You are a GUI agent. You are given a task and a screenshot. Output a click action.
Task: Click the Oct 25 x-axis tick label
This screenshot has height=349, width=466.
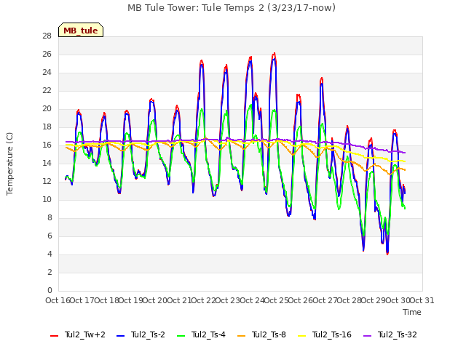click(x=276, y=300)
